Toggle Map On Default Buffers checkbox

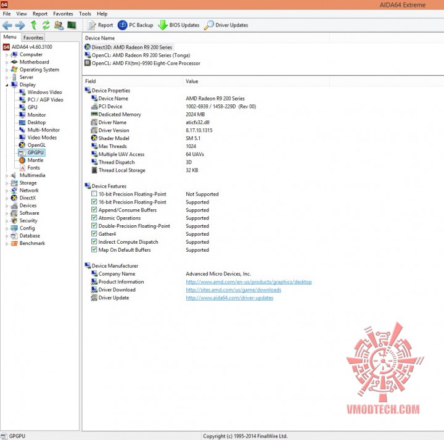point(94,249)
